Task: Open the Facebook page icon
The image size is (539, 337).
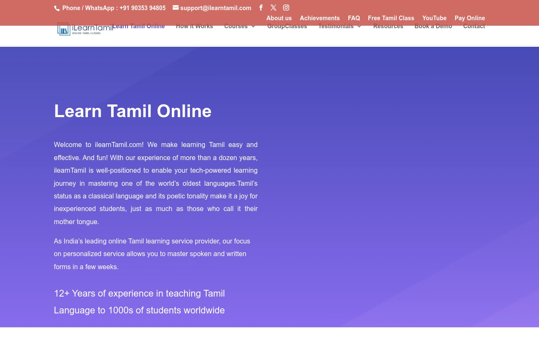Action: (x=261, y=8)
